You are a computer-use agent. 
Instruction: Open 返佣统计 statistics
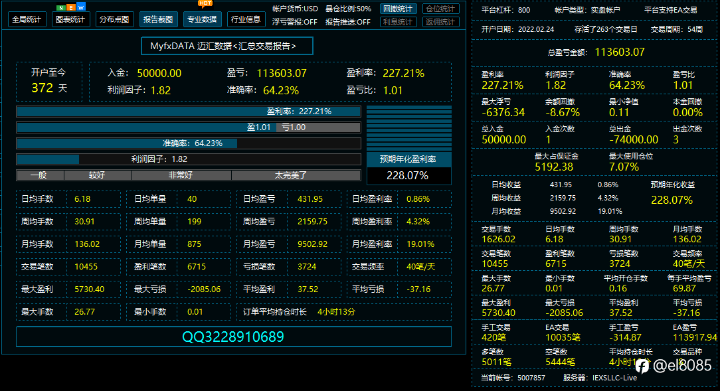(x=441, y=21)
